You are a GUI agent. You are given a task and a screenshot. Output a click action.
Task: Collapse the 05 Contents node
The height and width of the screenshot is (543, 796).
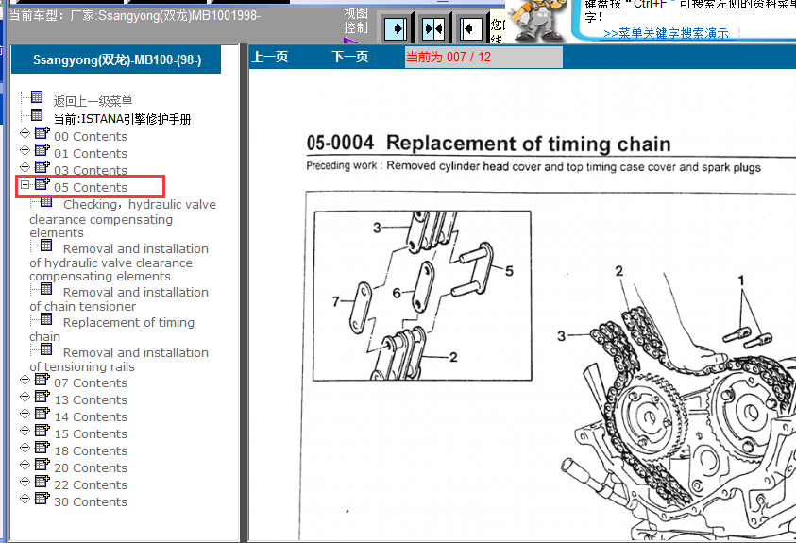(25, 185)
